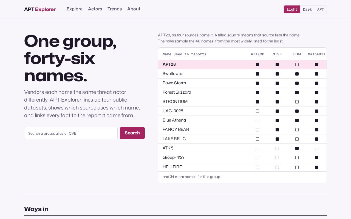Switch to the Dark theme
Viewport: 351px width, 219px height.
[x=307, y=9]
